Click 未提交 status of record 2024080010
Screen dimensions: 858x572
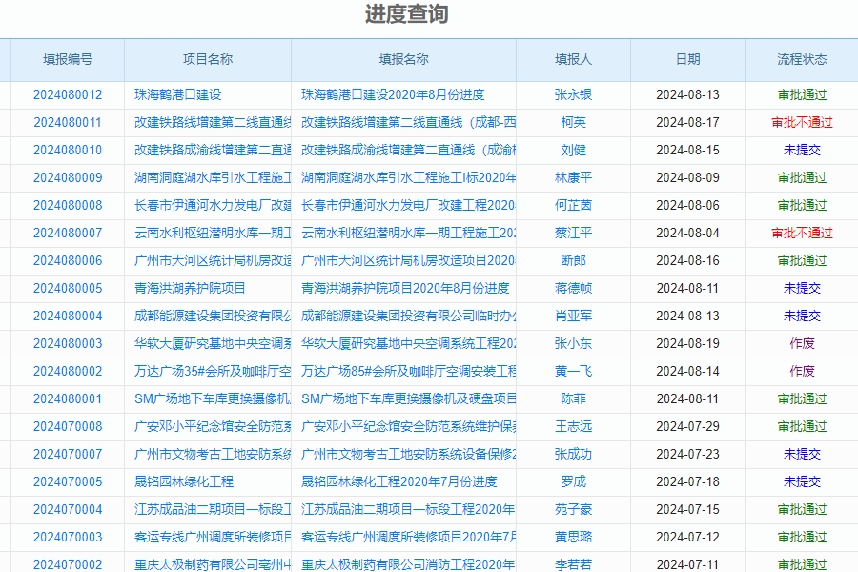click(x=802, y=150)
